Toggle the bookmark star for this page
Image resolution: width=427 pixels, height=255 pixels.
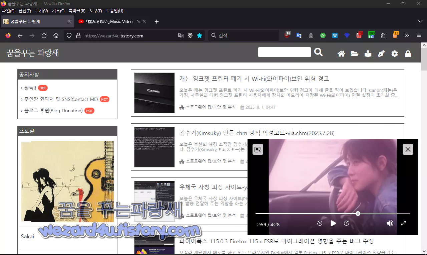[199, 35]
